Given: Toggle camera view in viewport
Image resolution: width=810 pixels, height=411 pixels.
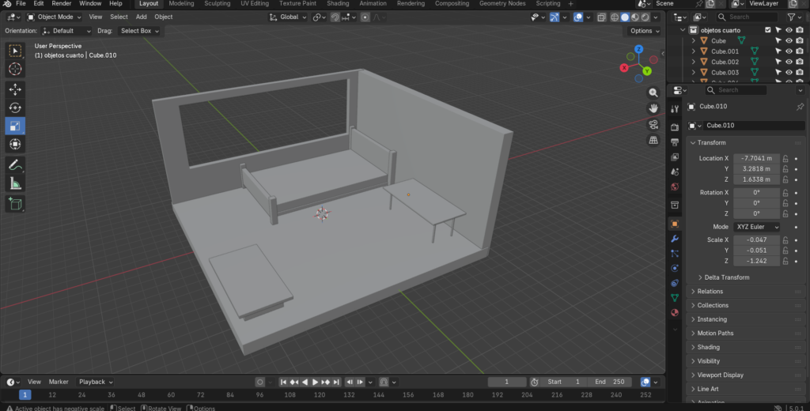Looking at the screenshot, I should pyautogui.click(x=653, y=124).
